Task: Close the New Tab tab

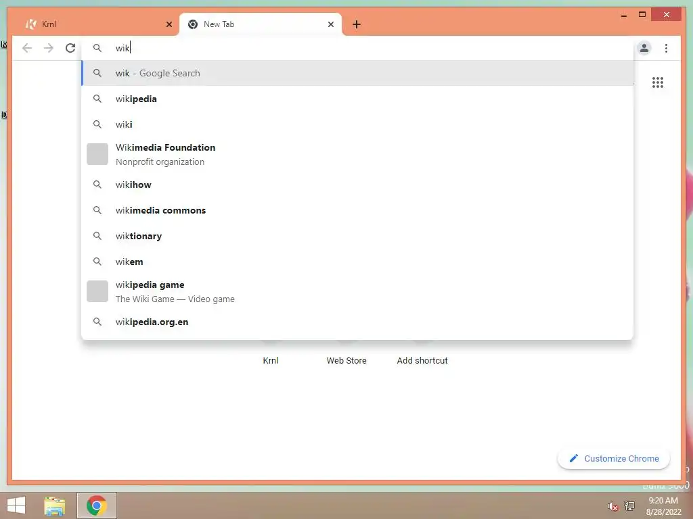Action: [330, 24]
